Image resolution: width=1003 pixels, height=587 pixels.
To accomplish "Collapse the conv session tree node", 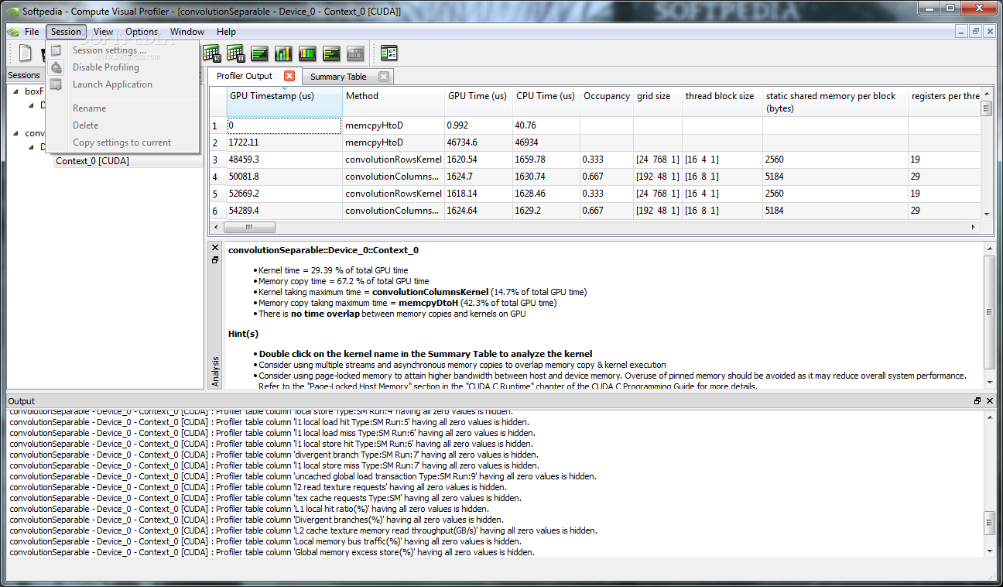I will pos(17,132).
